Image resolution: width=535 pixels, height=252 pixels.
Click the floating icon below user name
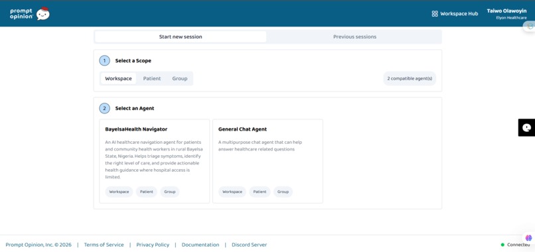pos(530,26)
